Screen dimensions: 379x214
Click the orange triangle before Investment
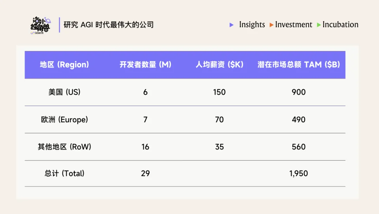click(272, 25)
